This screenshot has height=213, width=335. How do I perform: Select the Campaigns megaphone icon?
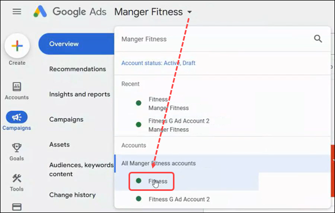[17, 117]
